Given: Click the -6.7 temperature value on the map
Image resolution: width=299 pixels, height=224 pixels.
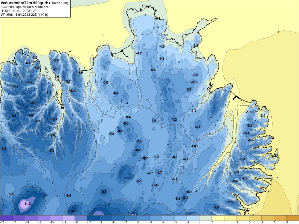Looking at the screenshot, I should coord(150,173).
